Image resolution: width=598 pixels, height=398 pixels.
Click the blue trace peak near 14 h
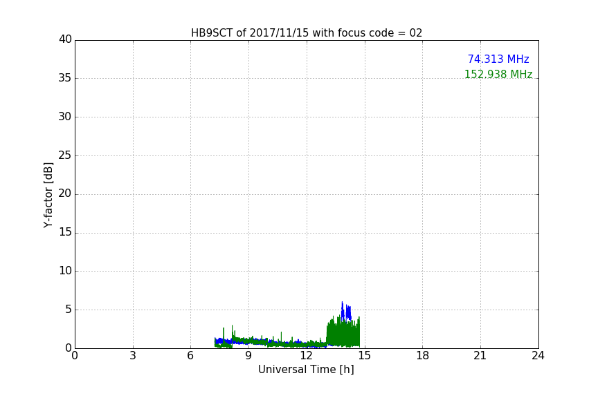[x=345, y=312]
